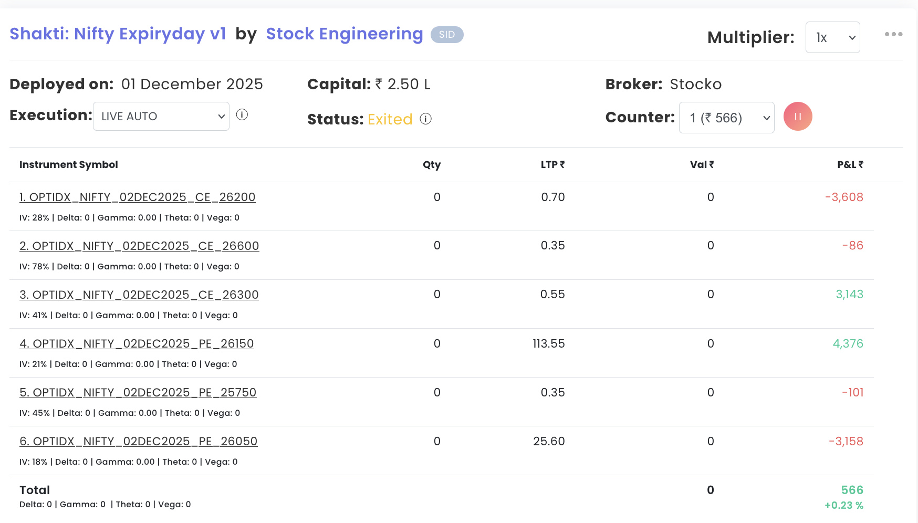This screenshot has width=918, height=523.
Task: Open Shakti: Nifty Expiryday v1 strategy link
Action: tap(118, 34)
